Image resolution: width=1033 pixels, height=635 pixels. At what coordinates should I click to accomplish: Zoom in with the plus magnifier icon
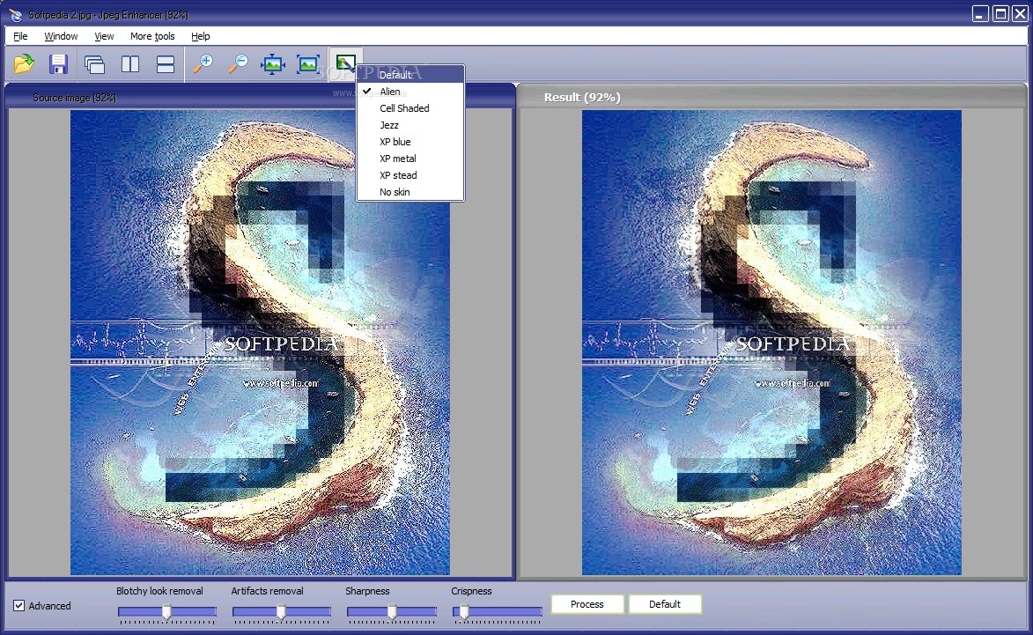pos(203,64)
